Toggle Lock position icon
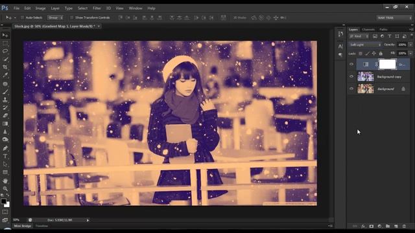Viewport: 415px width, 233px height. coord(373,53)
